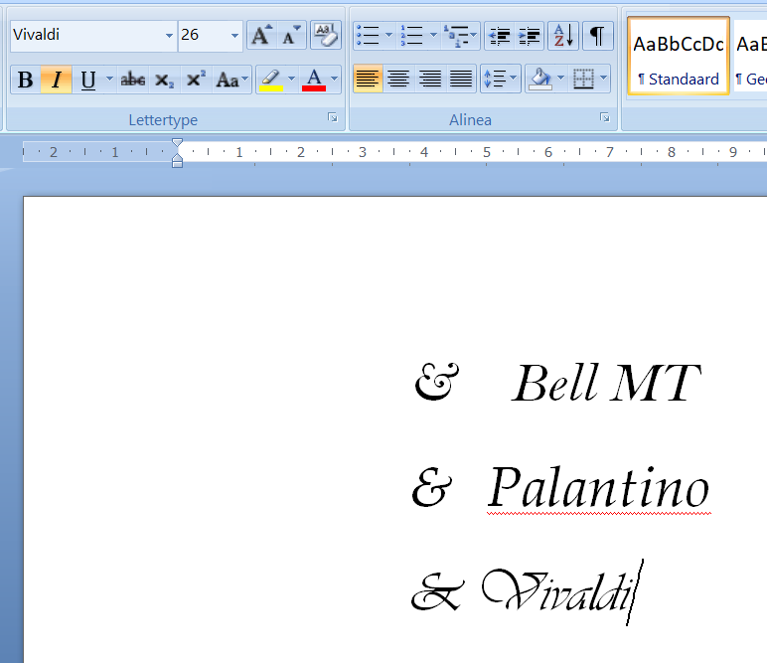Viewport: 767px width, 663px height.
Task: Open the font size 26 dropdown
Action: click(x=234, y=36)
